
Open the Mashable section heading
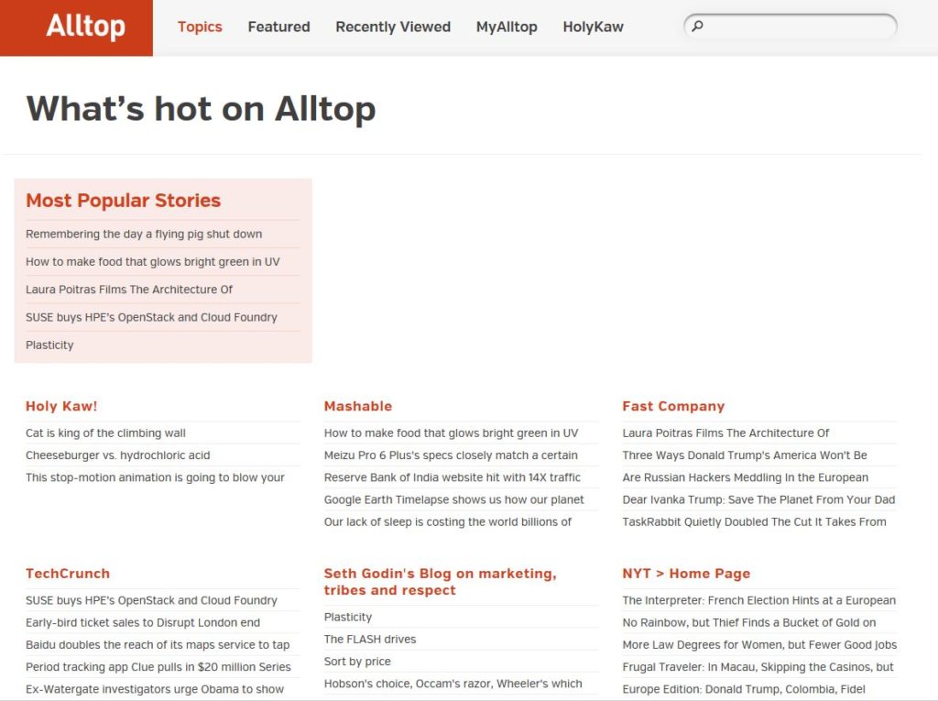coord(358,406)
